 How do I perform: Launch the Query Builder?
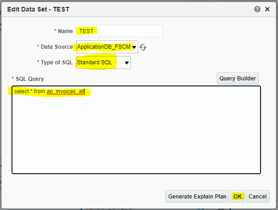[237, 78]
